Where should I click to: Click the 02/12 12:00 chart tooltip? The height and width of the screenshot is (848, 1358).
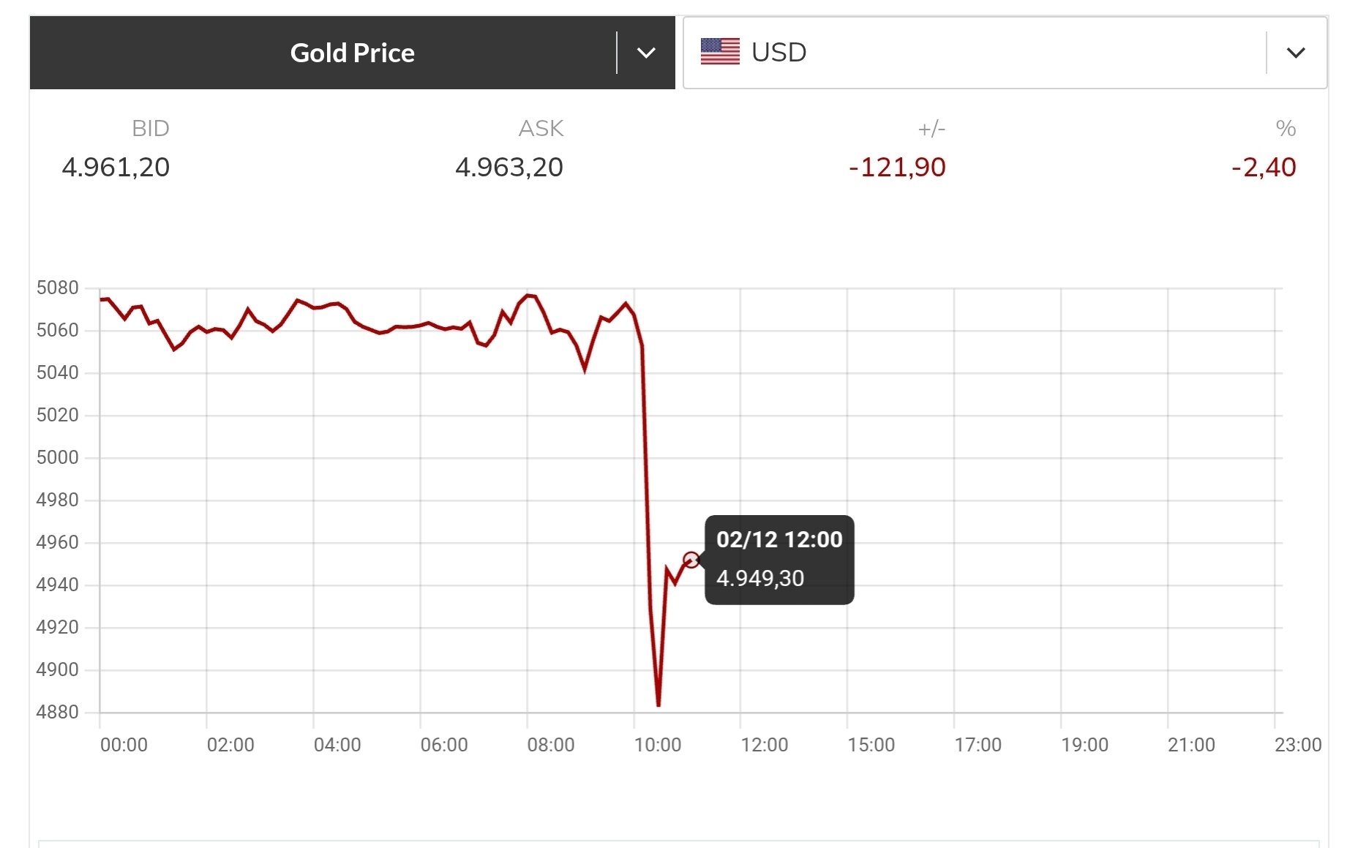click(779, 560)
